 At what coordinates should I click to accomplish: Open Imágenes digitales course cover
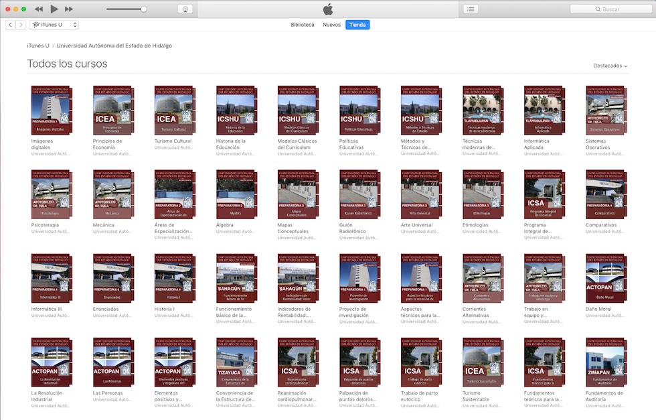(x=52, y=110)
